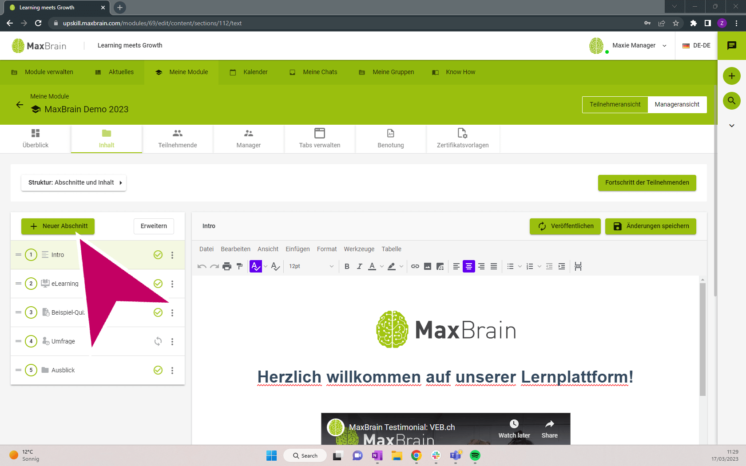Open the chat panel icon
Screen dimensions: 746x466
pyautogui.click(x=732, y=46)
